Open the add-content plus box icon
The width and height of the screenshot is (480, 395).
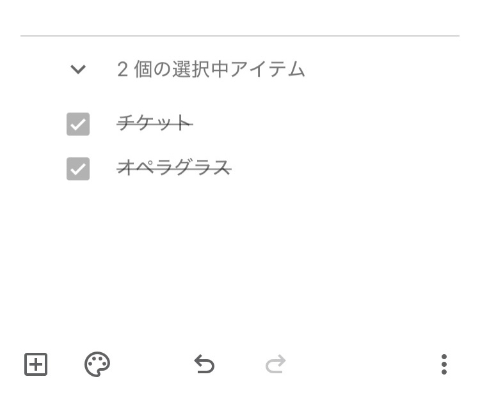(36, 364)
